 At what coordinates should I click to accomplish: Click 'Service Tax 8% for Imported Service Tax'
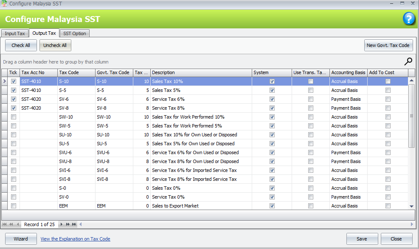pos(201,179)
